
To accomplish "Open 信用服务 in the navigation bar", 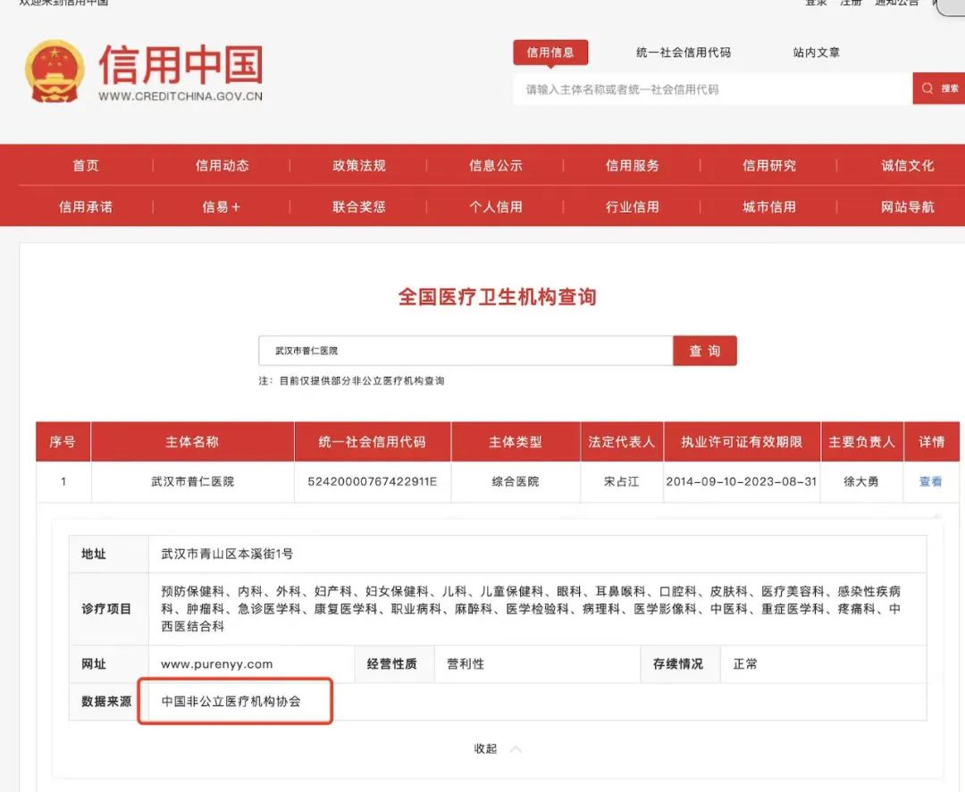I will [632, 165].
